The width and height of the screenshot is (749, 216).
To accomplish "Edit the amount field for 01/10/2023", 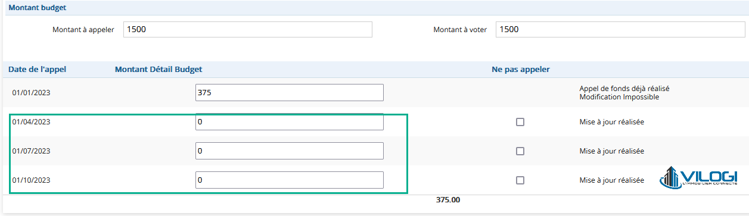I will pos(290,180).
